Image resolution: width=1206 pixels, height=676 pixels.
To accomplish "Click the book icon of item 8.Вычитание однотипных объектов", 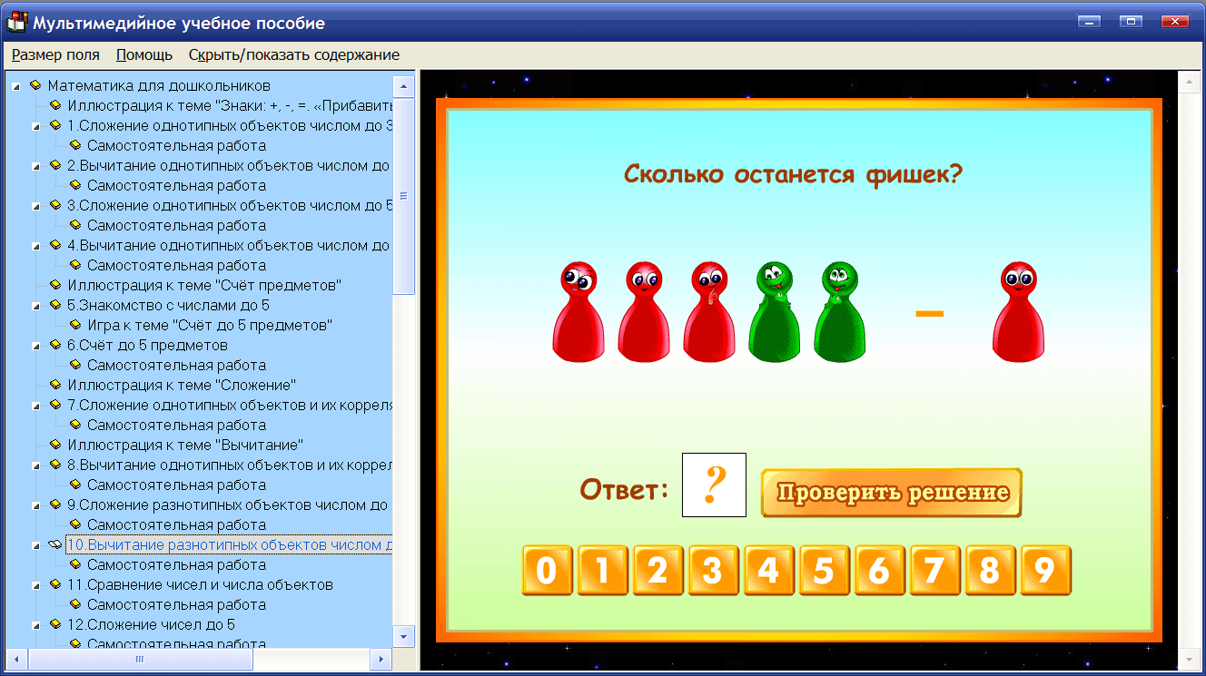I will tap(55, 465).
